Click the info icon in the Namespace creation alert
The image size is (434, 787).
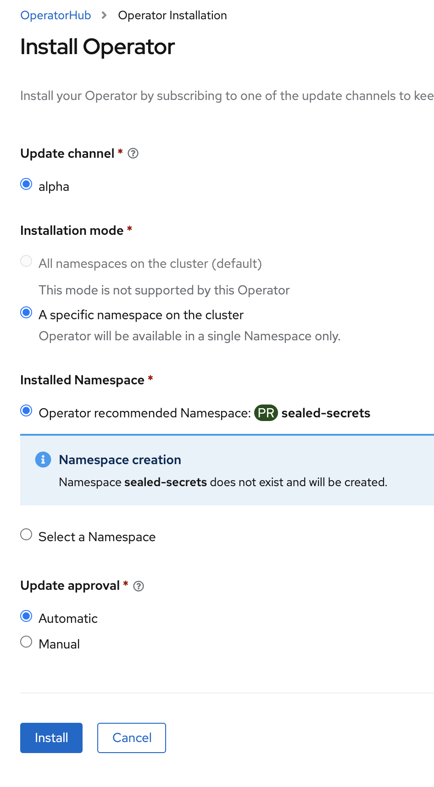(x=43, y=460)
